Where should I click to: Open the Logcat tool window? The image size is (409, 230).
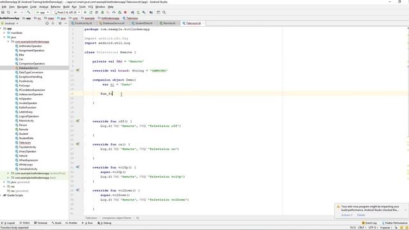point(8,223)
